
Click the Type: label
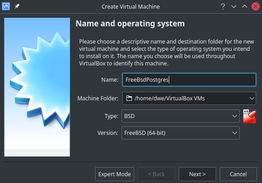coord(111,116)
